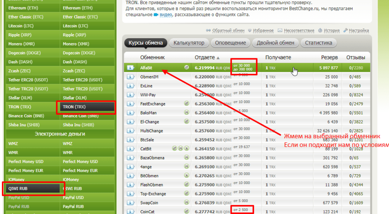
Task: Click the FastExchange round badge icon
Action: [187, 103]
